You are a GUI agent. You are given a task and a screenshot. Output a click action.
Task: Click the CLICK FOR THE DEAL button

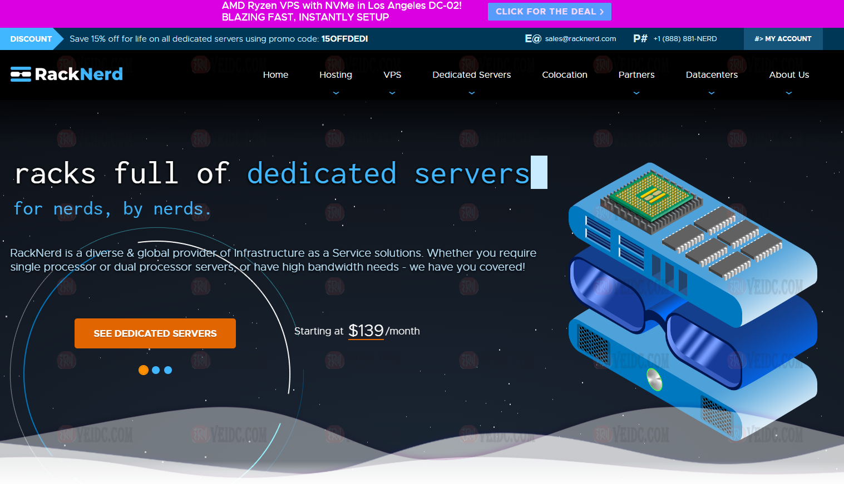point(550,12)
